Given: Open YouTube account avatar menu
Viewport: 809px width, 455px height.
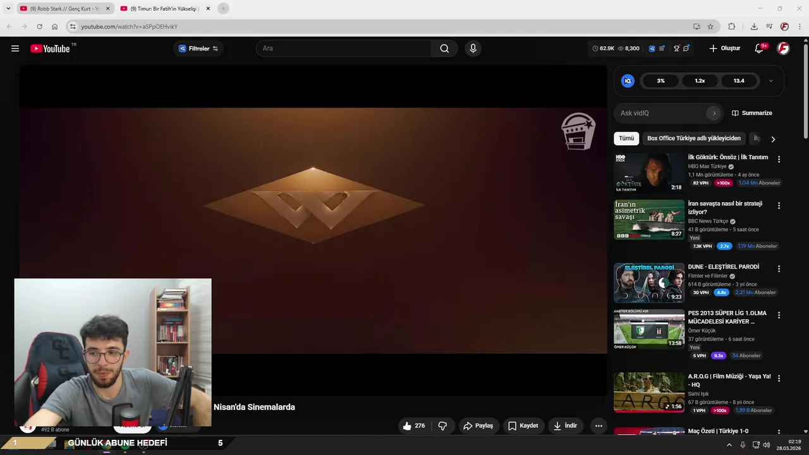Looking at the screenshot, I should click(x=783, y=49).
